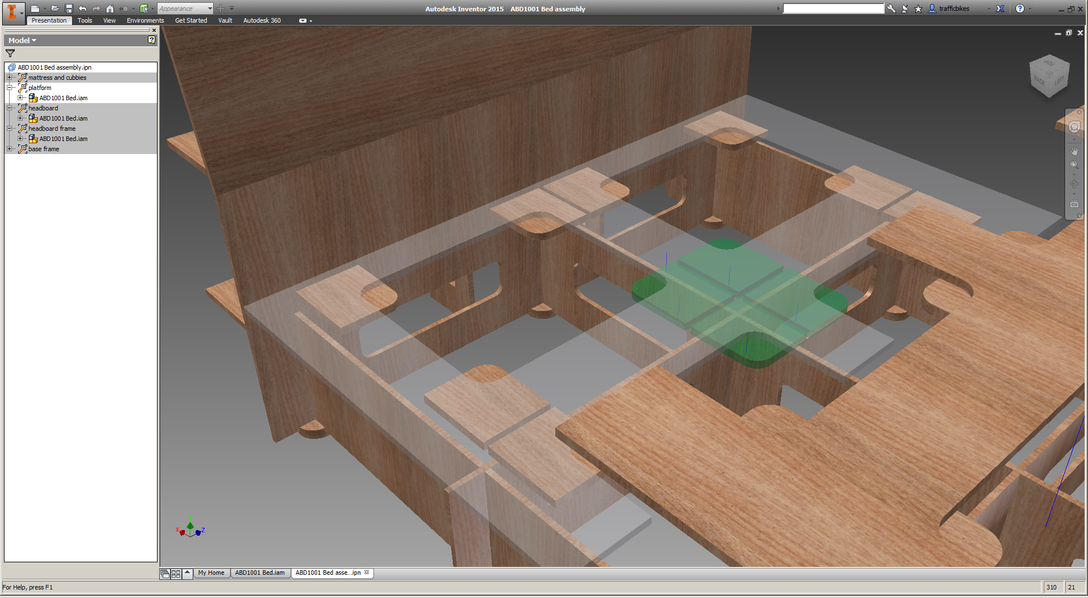Screen dimensions: 1088x598
Task: Open the Full Navigation Wheel tool
Action: (1074, 127)
